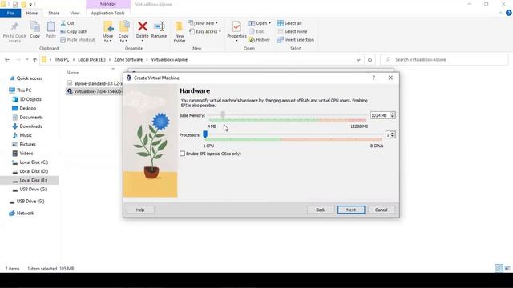This screenshot has width=513, height=288.
Task: Click Paste shortcut in the ribbon
Action: (x=78, y=40)
